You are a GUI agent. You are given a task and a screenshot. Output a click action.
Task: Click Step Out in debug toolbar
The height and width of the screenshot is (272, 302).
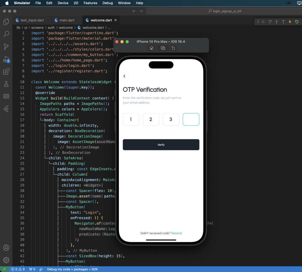[x=283, y=22]
